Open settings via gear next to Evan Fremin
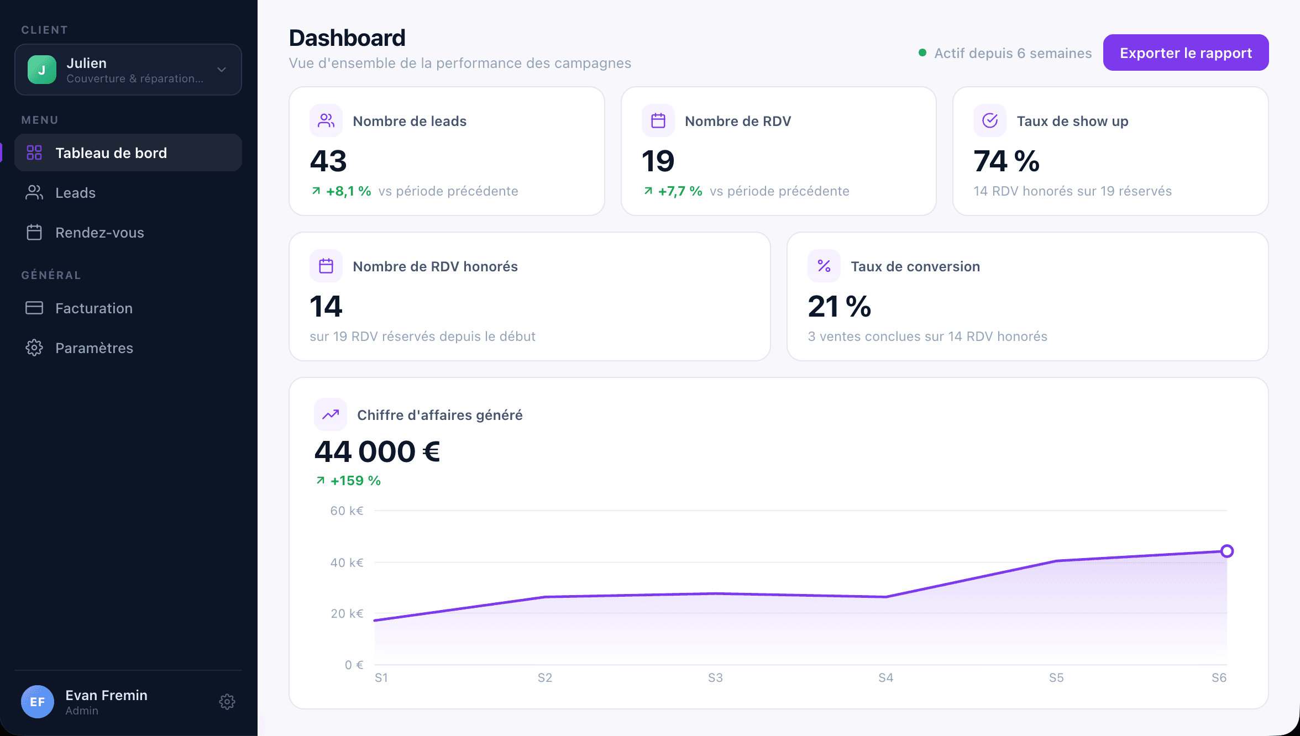 pos(227,702)
